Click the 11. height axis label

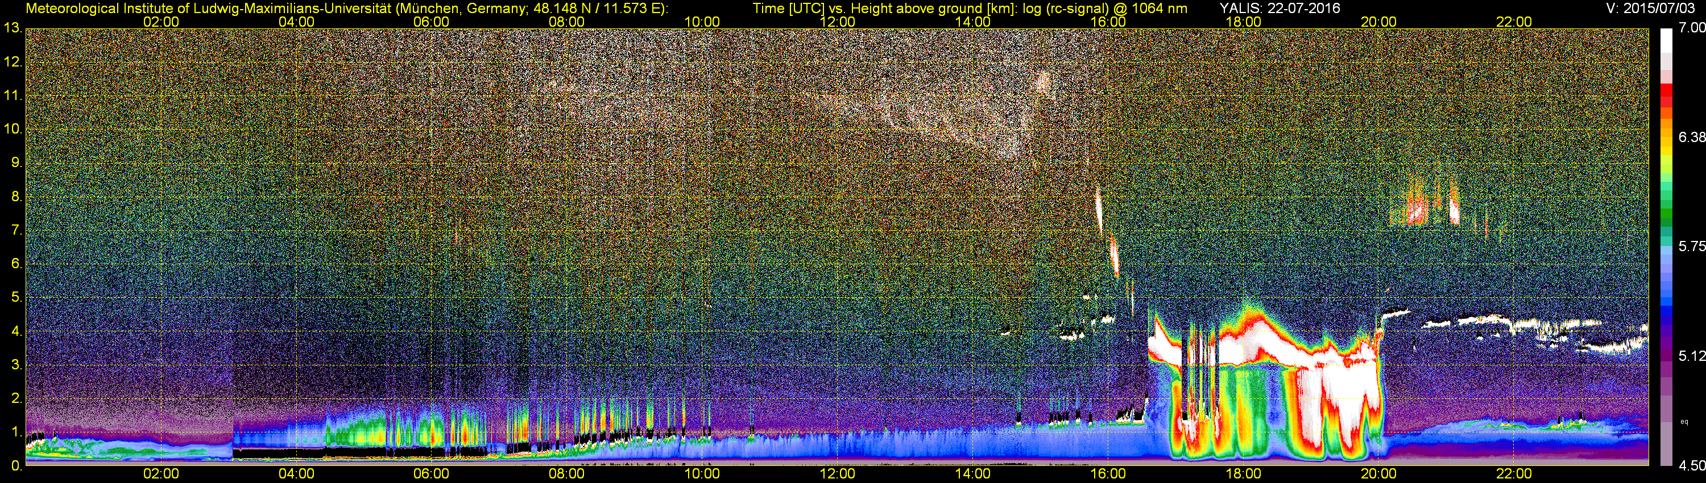coord(13,96)
